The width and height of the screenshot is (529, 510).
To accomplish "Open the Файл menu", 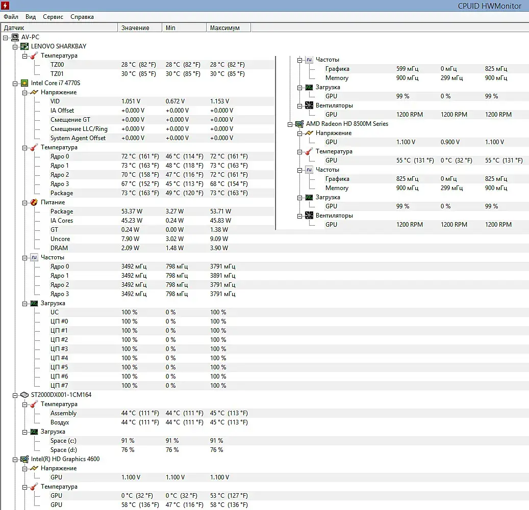I will [x=11, y=16].
